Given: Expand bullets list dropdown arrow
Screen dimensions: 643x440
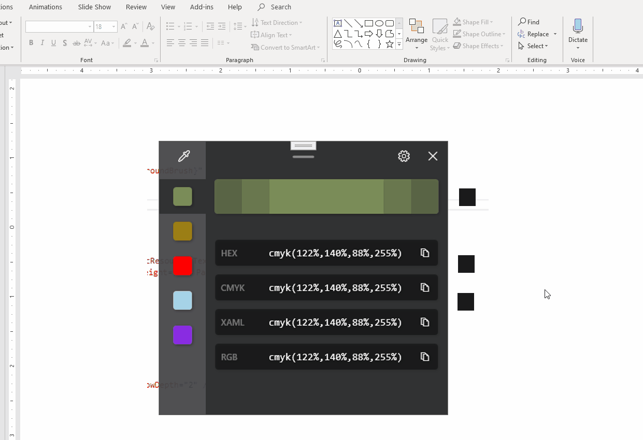Looking at the screenshot, I should coord(179,26).
